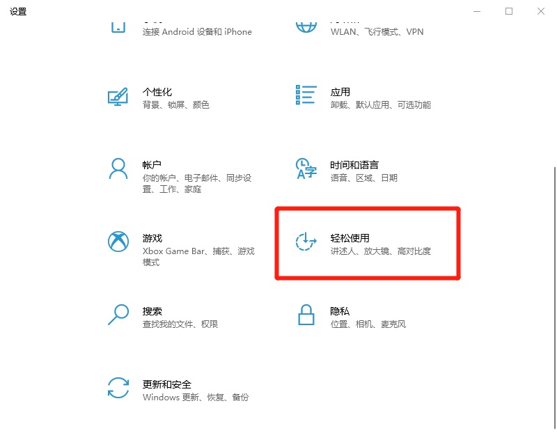
Task: Open 搜索 category heading
Action: click(x=152, y=311)
